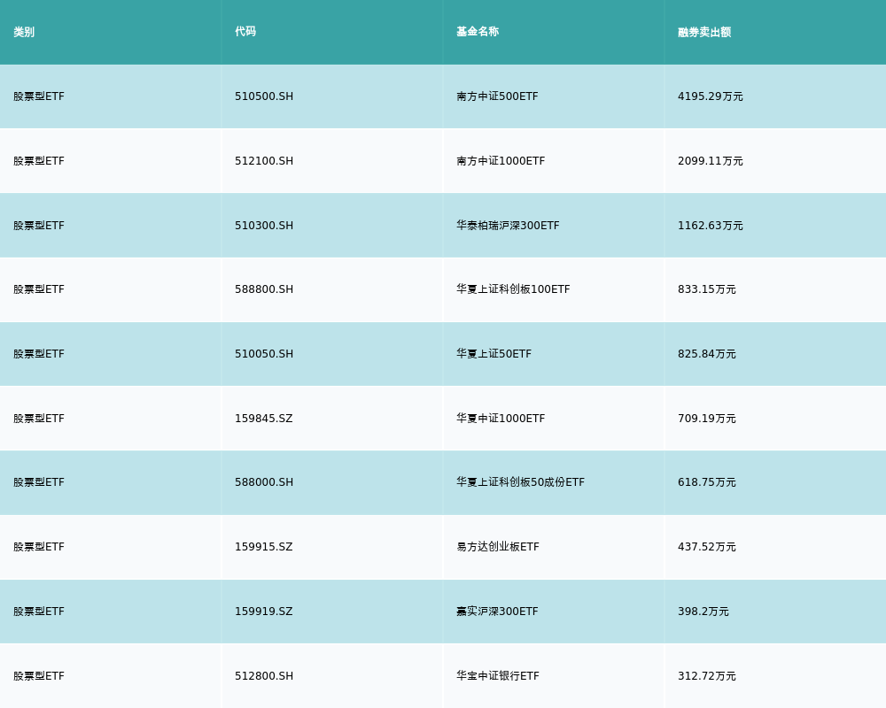Select code cell 510300.SH
Image resolution: width=886 pixels, height=708 pixels.
coord(264,226)
